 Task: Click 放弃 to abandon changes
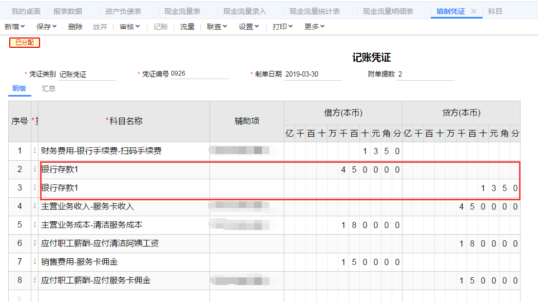pos(101,26)
